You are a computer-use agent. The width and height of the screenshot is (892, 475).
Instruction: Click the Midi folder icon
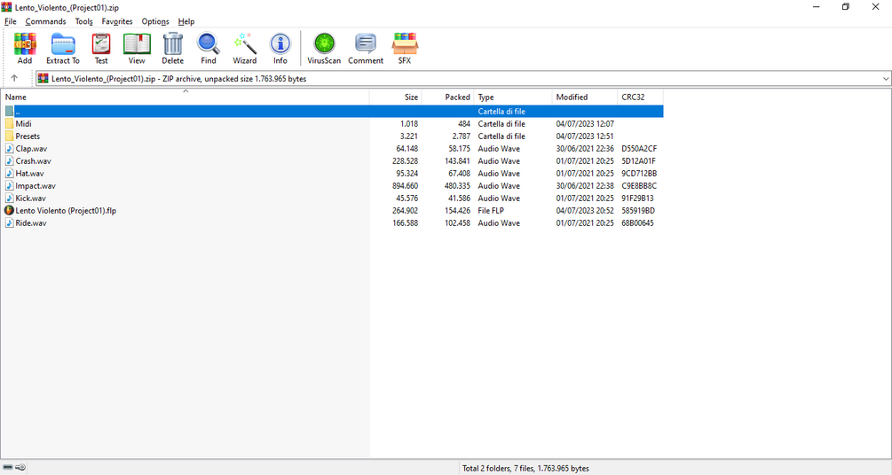tap(9, 124)
